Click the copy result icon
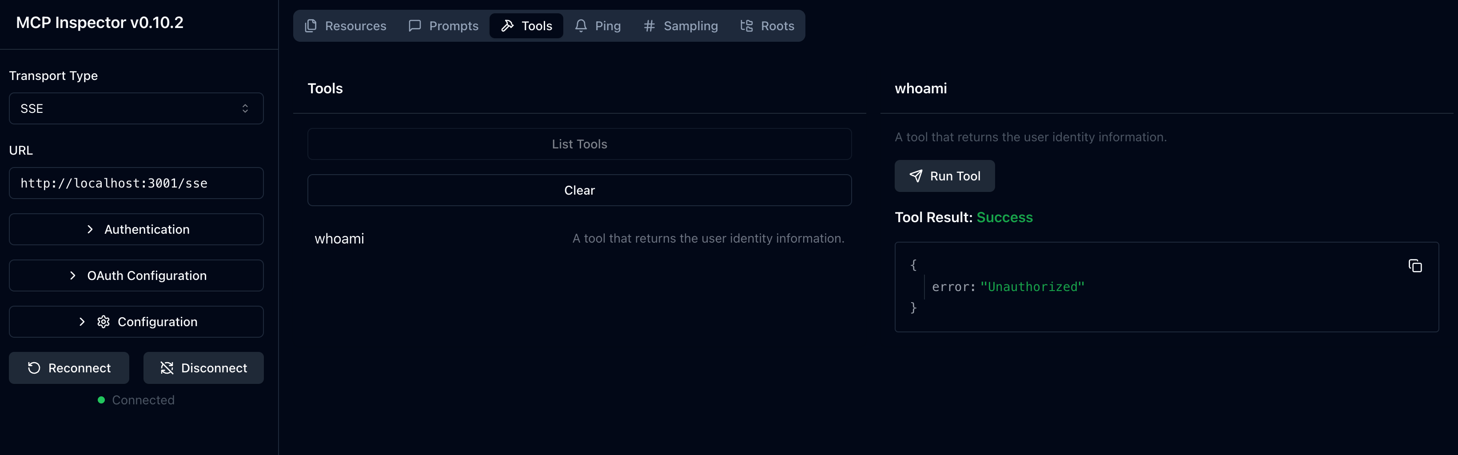 pos(1414,266)
